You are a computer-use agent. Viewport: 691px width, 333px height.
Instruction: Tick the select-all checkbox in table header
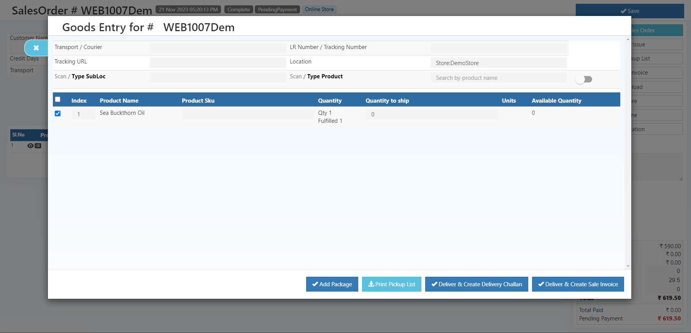(x=58, y=100)
